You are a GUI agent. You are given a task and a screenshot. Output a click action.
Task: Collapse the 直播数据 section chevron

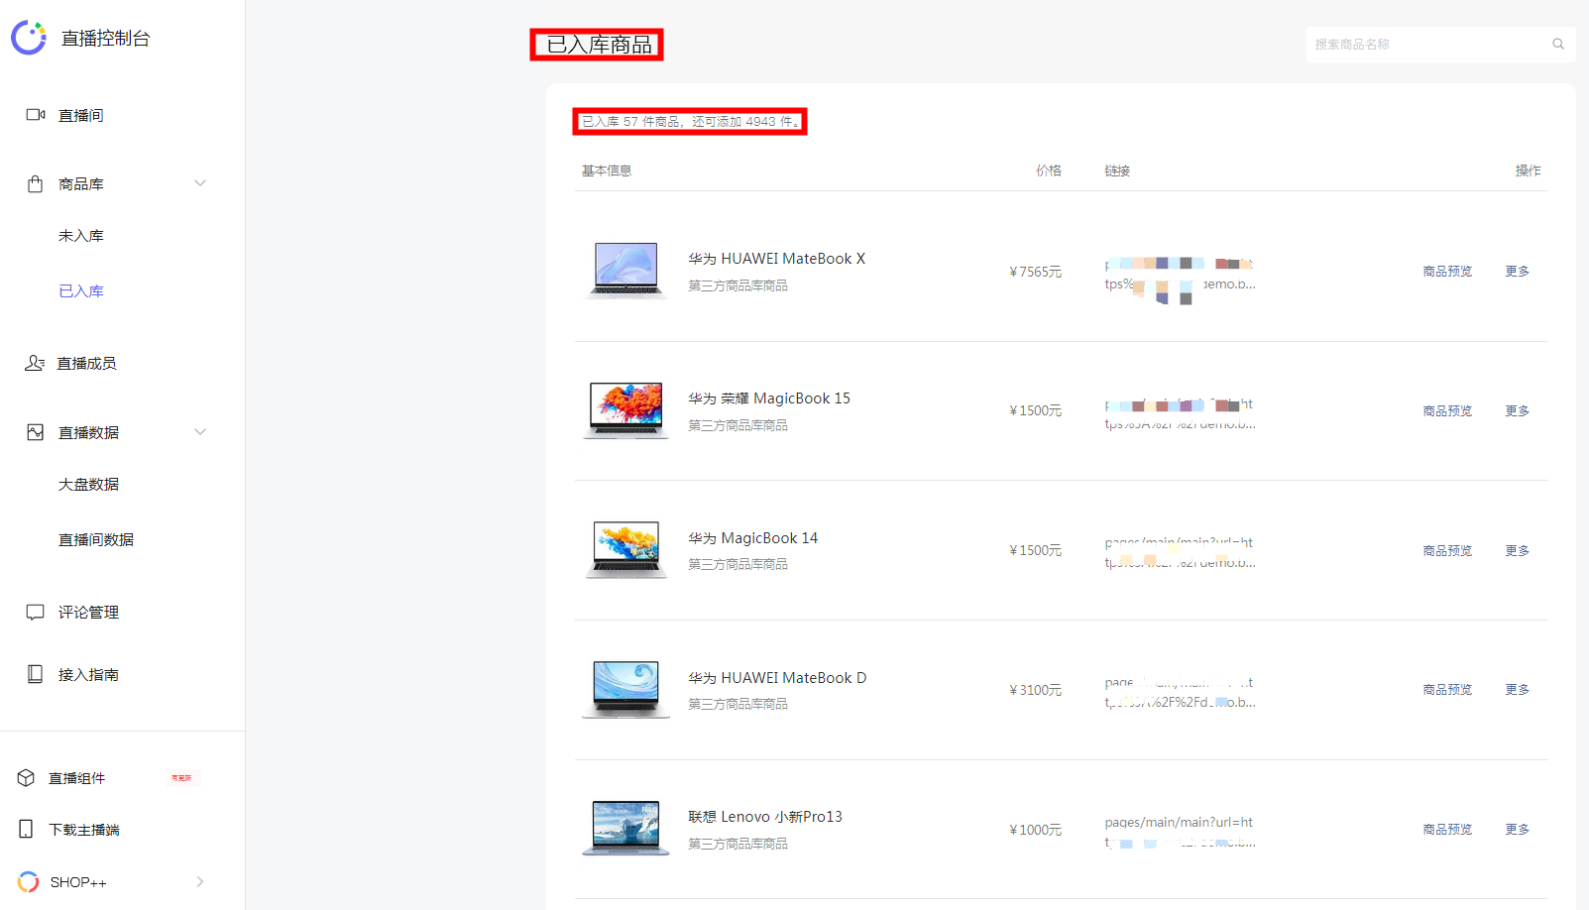click(x=200, y=431)
